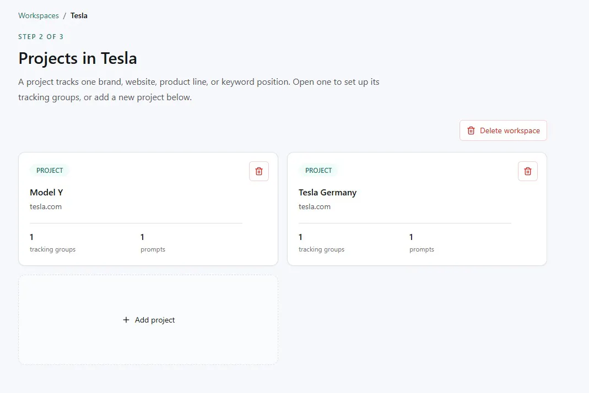Click the plus icon beside Add project

(126, 320)
